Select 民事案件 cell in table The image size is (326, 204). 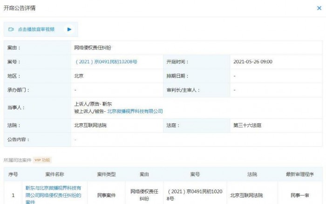click(x=106, y=195)
